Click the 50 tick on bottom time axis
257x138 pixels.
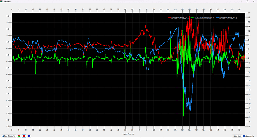point(83,130)
